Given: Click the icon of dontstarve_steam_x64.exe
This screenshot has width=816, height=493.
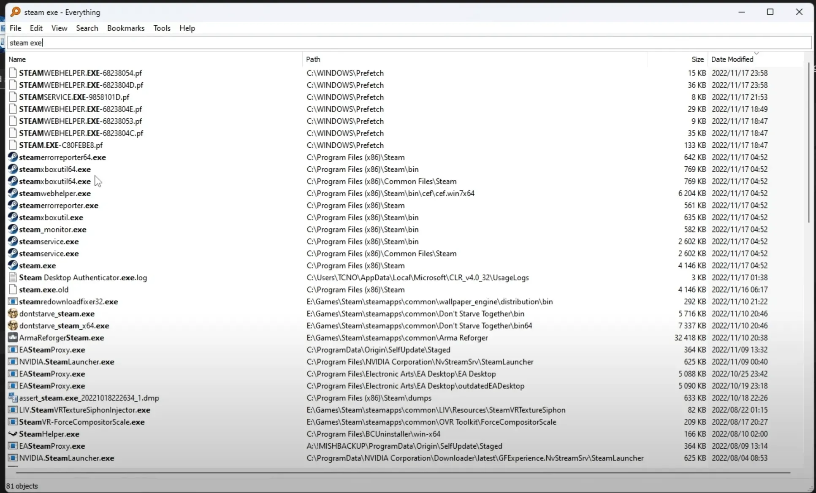Looking at the screenshot, I should [13, 326].
